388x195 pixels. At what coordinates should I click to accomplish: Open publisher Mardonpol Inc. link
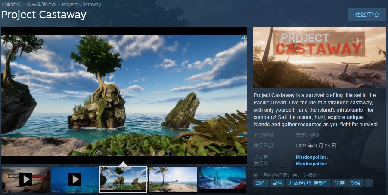point(312,164)
